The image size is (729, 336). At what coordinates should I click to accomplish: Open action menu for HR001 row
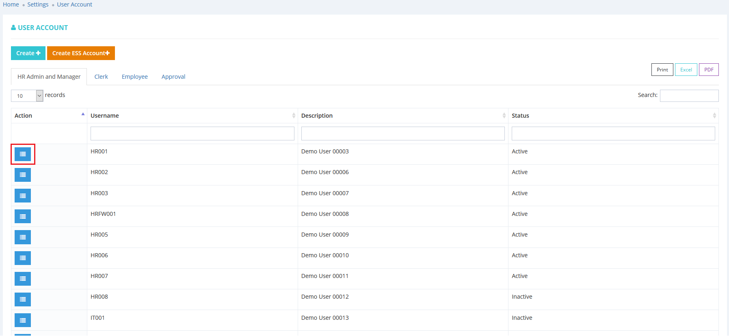point(23,154)
